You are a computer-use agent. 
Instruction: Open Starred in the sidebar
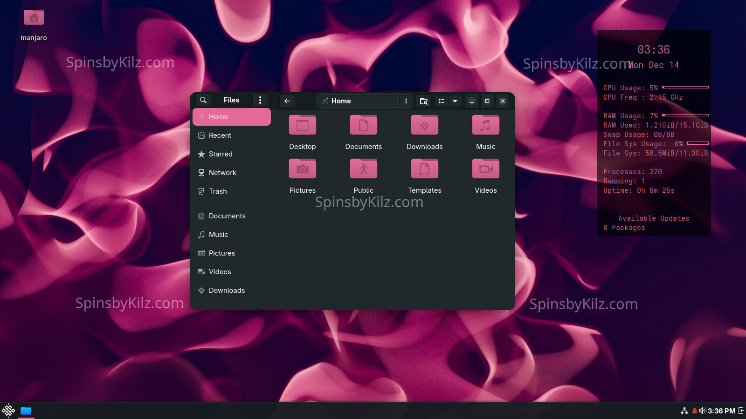220,154
